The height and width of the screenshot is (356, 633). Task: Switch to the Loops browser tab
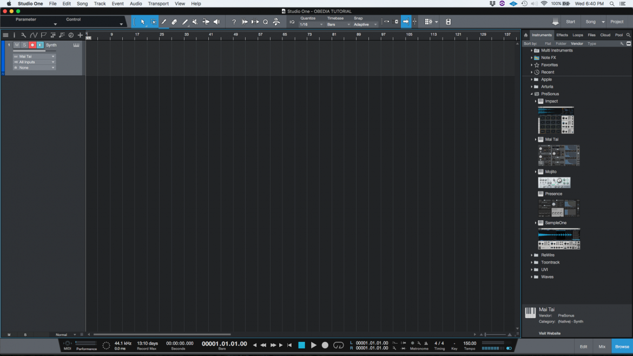click(x=578, y=35)
